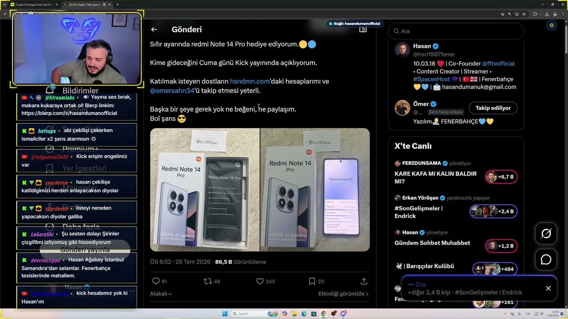Dismiss the Che space notification bar
This screenshot has height=319, width=568.
(x=548, y=288)
